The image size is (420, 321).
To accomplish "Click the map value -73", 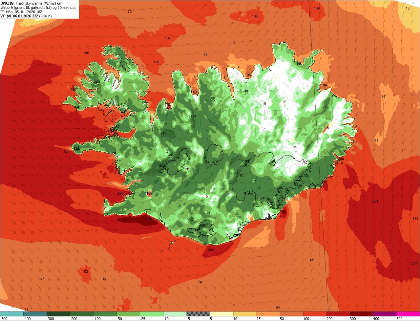I will coord(325,107).
